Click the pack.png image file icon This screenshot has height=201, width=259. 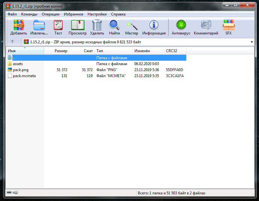point(10,70)
